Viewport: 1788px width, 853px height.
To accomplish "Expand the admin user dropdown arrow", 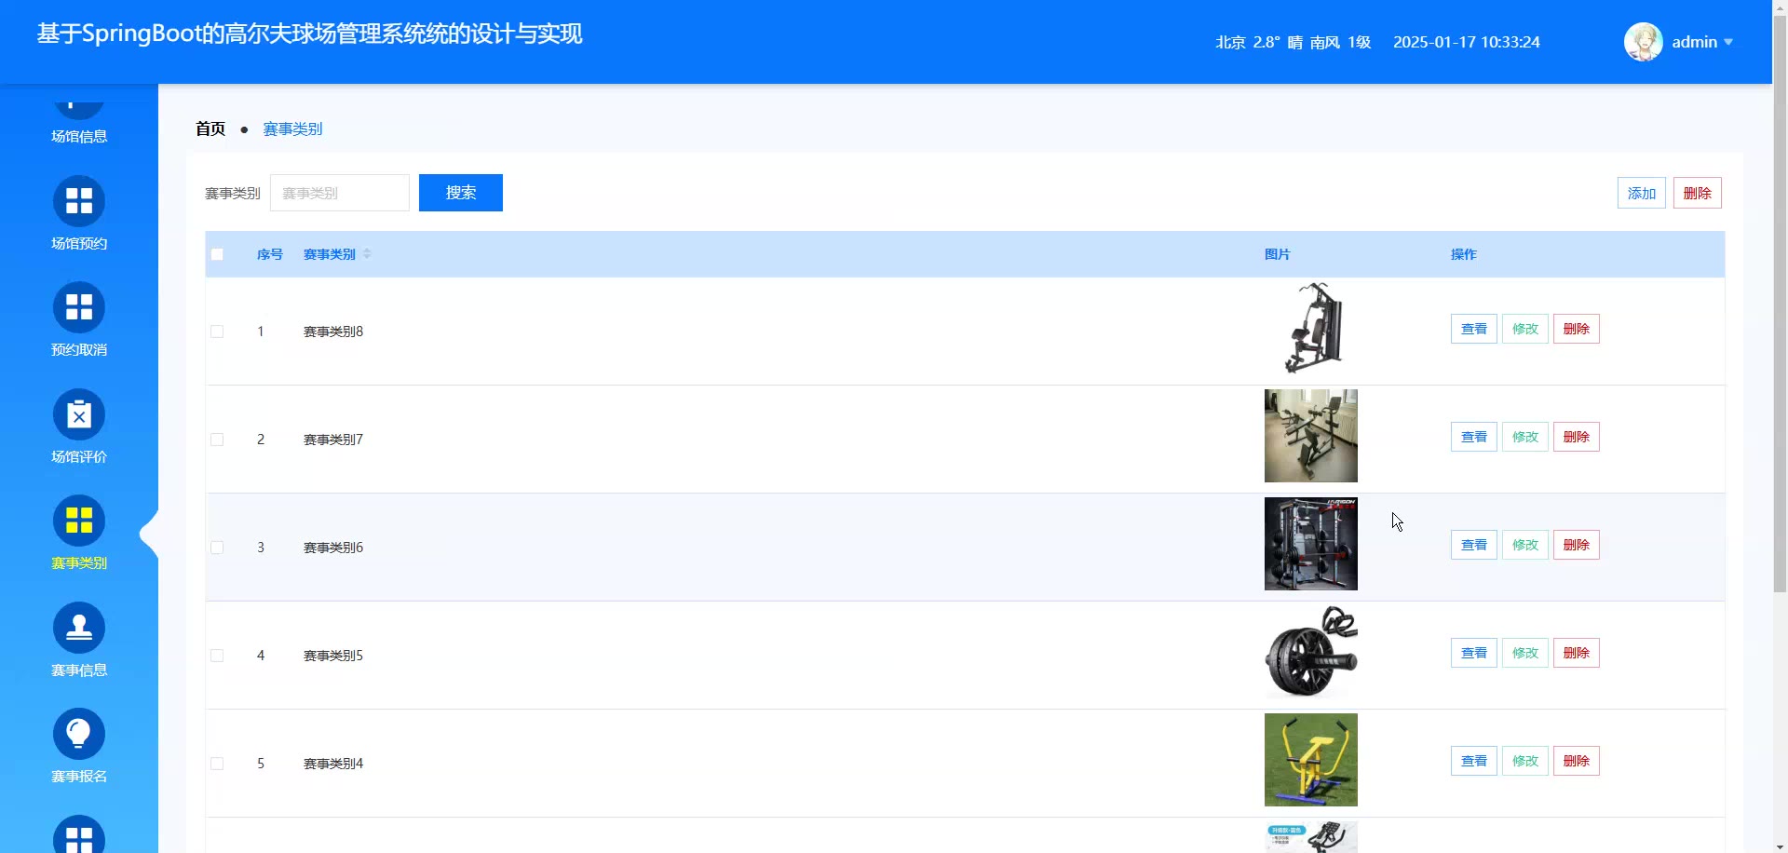I will coord(1728,42).
